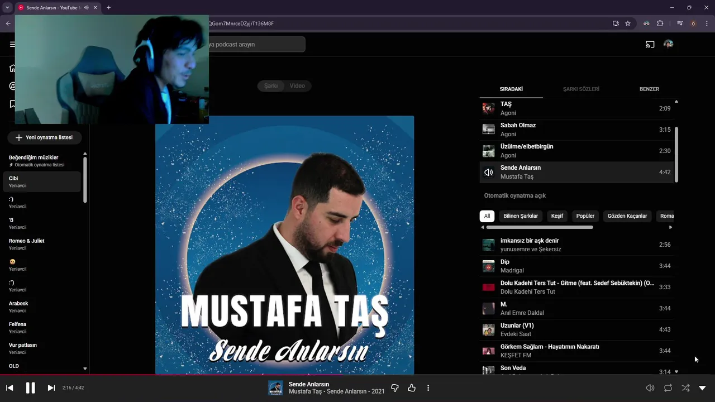Viewport: 715px width, 402px height.
Task: Click the song progress bar
Action: coord(357,375)
